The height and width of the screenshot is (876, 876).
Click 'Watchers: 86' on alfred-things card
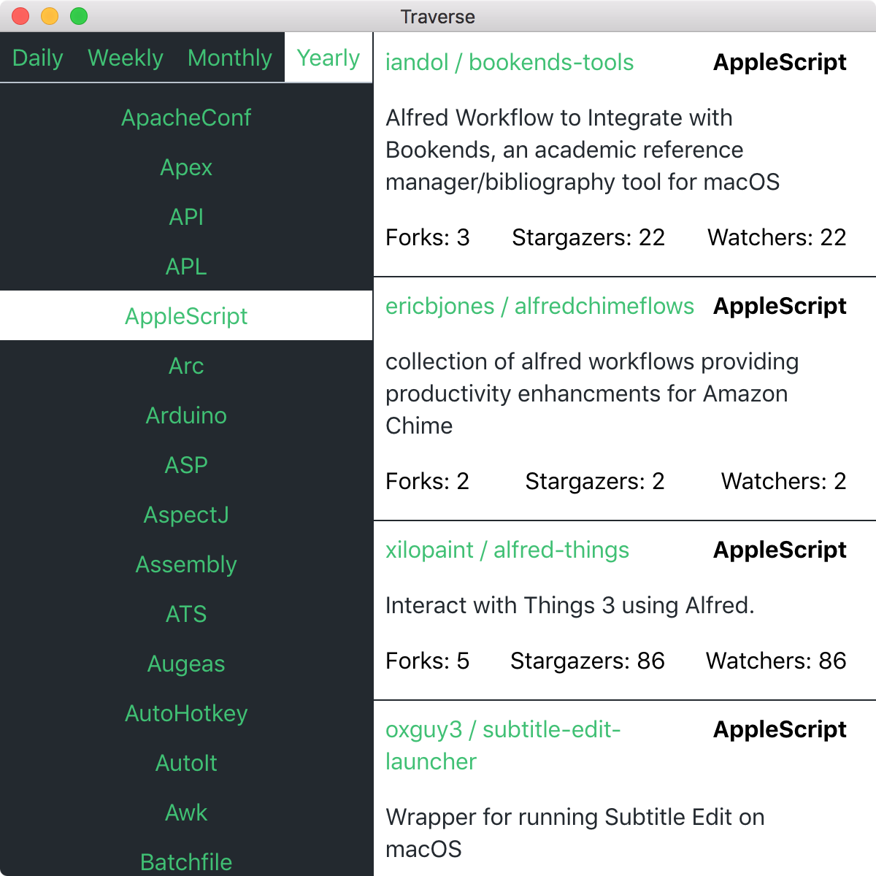[x=776, y=661]
